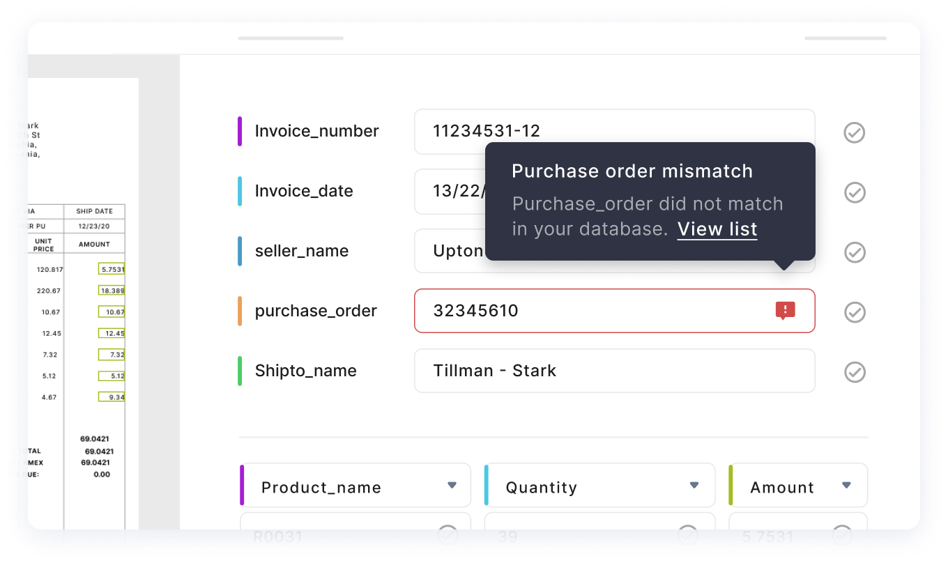948x563 pixels.
Task: Toggle the seller_name verification checkmark
Action: click(x=854, y=252)
